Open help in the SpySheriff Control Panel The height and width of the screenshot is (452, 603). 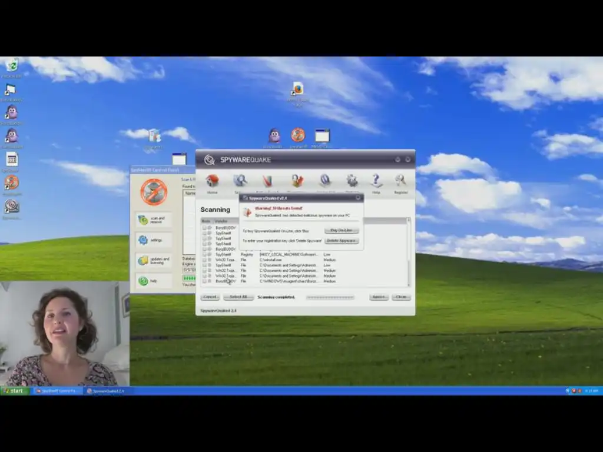[x=154, y=281]
